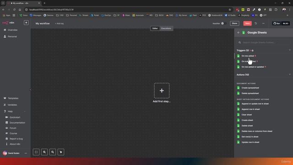293x165 pixels.
Task: Open the tab search dropdown arrow
Action: pyautogui.click(x=3, y=3)
